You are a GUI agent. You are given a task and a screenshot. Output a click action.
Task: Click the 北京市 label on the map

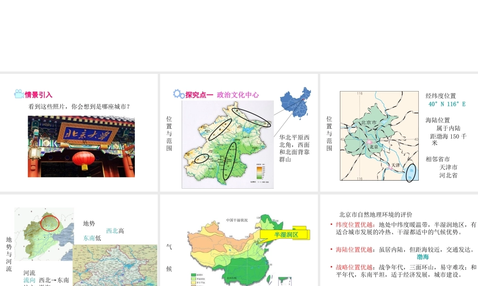pos(369,123)
